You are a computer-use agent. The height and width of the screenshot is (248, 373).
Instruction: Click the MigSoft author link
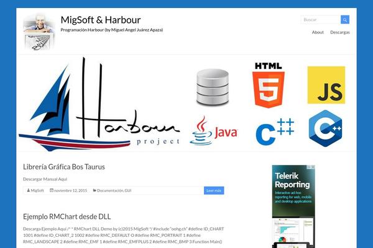(37, 190)
